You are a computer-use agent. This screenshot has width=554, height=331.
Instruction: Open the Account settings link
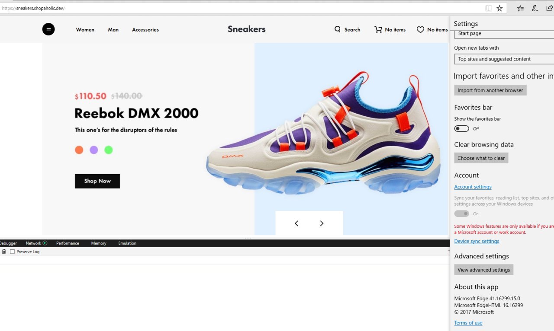[473, 187]
